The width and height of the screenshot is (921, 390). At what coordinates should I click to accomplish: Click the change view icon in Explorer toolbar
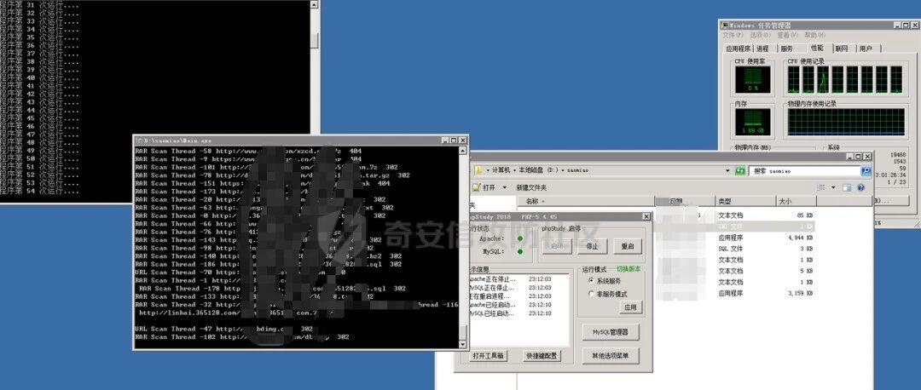click(x=822, y=187)
